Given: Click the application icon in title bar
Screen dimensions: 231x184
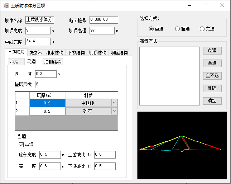Looking at the screenshot, I should click(x=6, y=5).
